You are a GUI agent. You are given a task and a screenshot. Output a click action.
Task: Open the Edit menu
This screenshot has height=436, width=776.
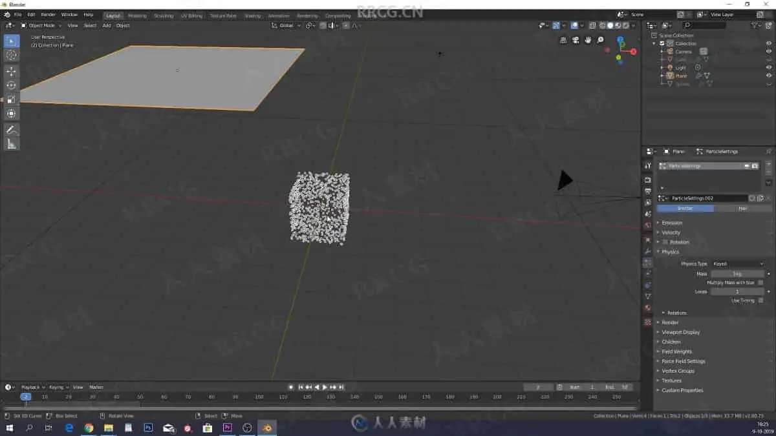31,14
